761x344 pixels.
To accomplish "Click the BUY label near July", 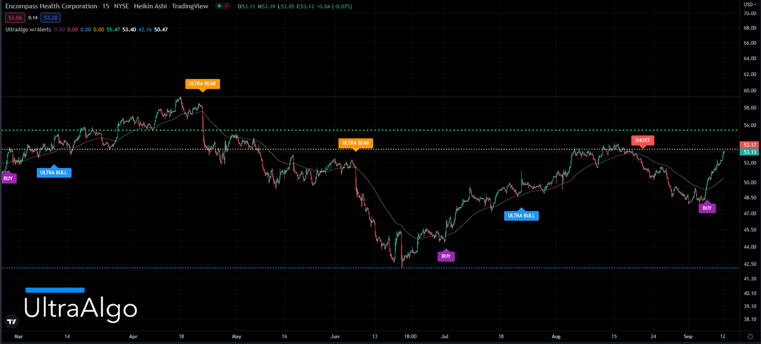I will coord(446,257).
